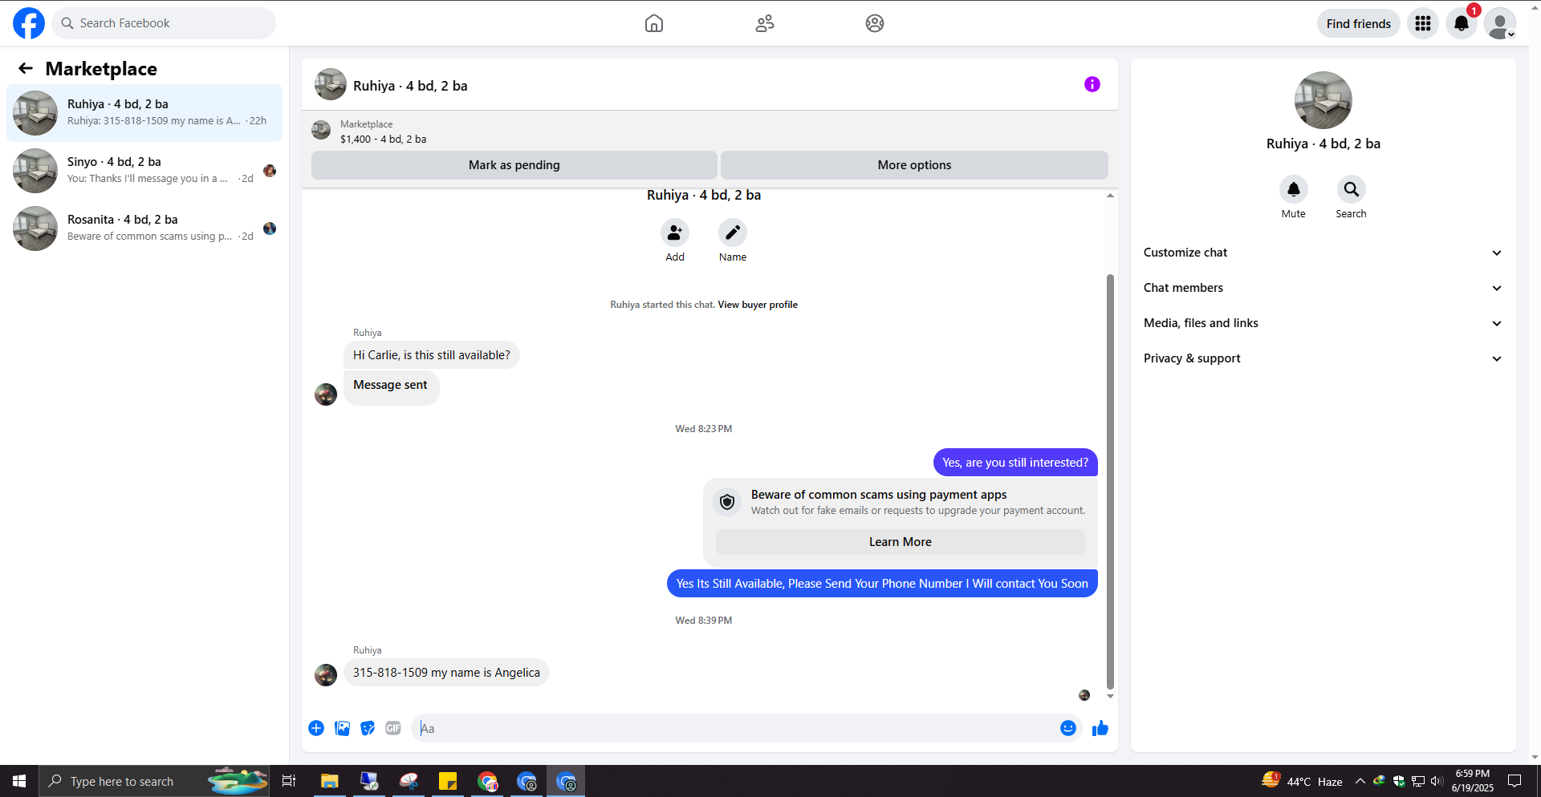Click More options button
The width and height of the screenshot is (1541, 797).
coord(914,165)
